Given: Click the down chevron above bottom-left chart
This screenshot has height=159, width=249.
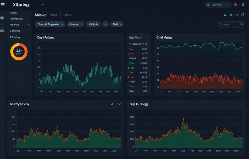Looking at the screenshot, I should (x=119, y=104).
